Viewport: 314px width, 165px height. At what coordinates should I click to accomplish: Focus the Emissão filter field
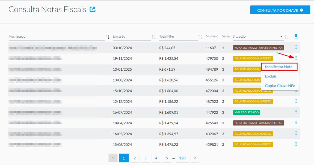tap(132, 36)
